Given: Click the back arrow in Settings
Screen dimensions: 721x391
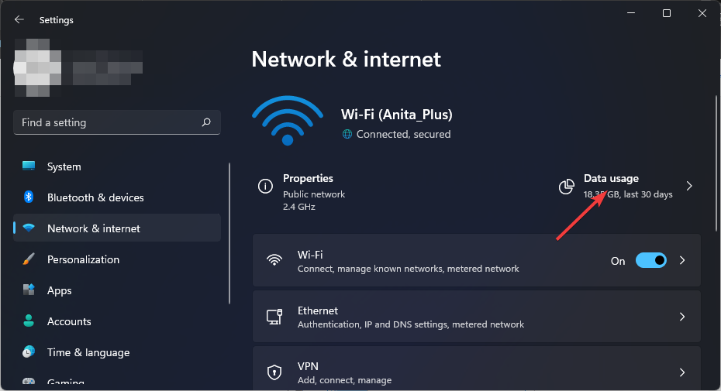Looking at the screenshot, I should [x=19, y=20].
